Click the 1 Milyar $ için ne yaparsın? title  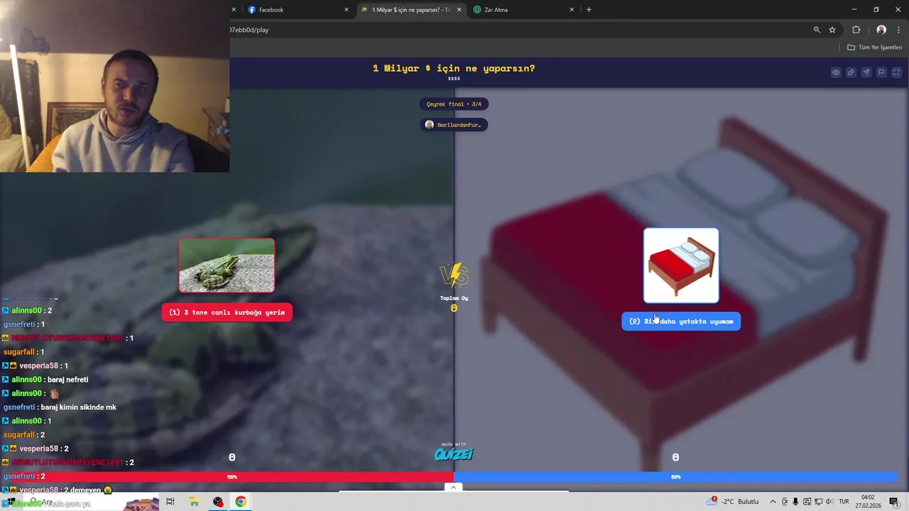click(x=454, y=68)
